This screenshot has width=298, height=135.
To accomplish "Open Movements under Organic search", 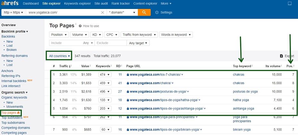I will [x=15, y=107].
